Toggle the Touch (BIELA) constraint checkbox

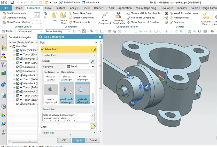pyautogui.click(x=18, y=100)
